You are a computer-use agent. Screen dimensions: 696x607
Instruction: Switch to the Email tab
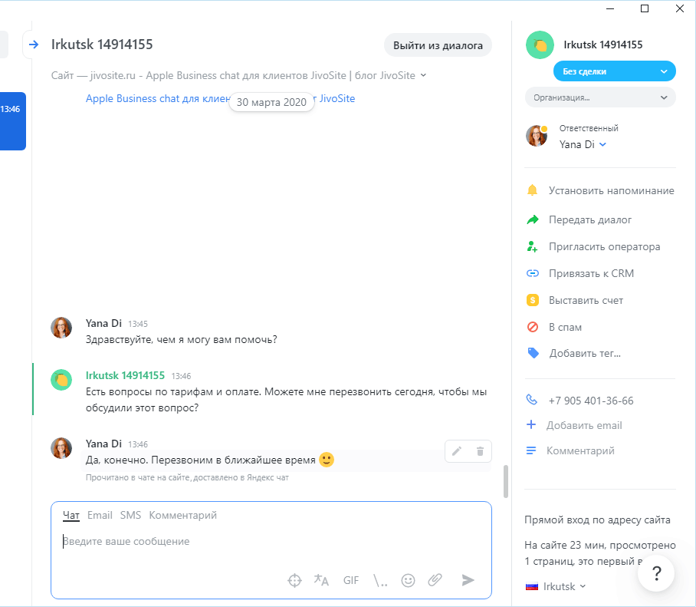coord(100,515)
